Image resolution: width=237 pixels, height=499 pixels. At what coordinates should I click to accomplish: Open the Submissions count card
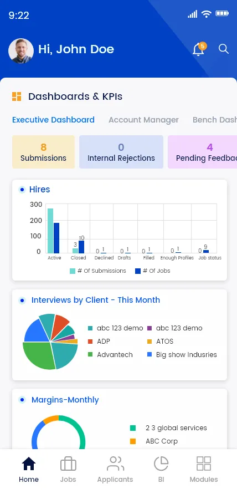click(x=44, y=152)
